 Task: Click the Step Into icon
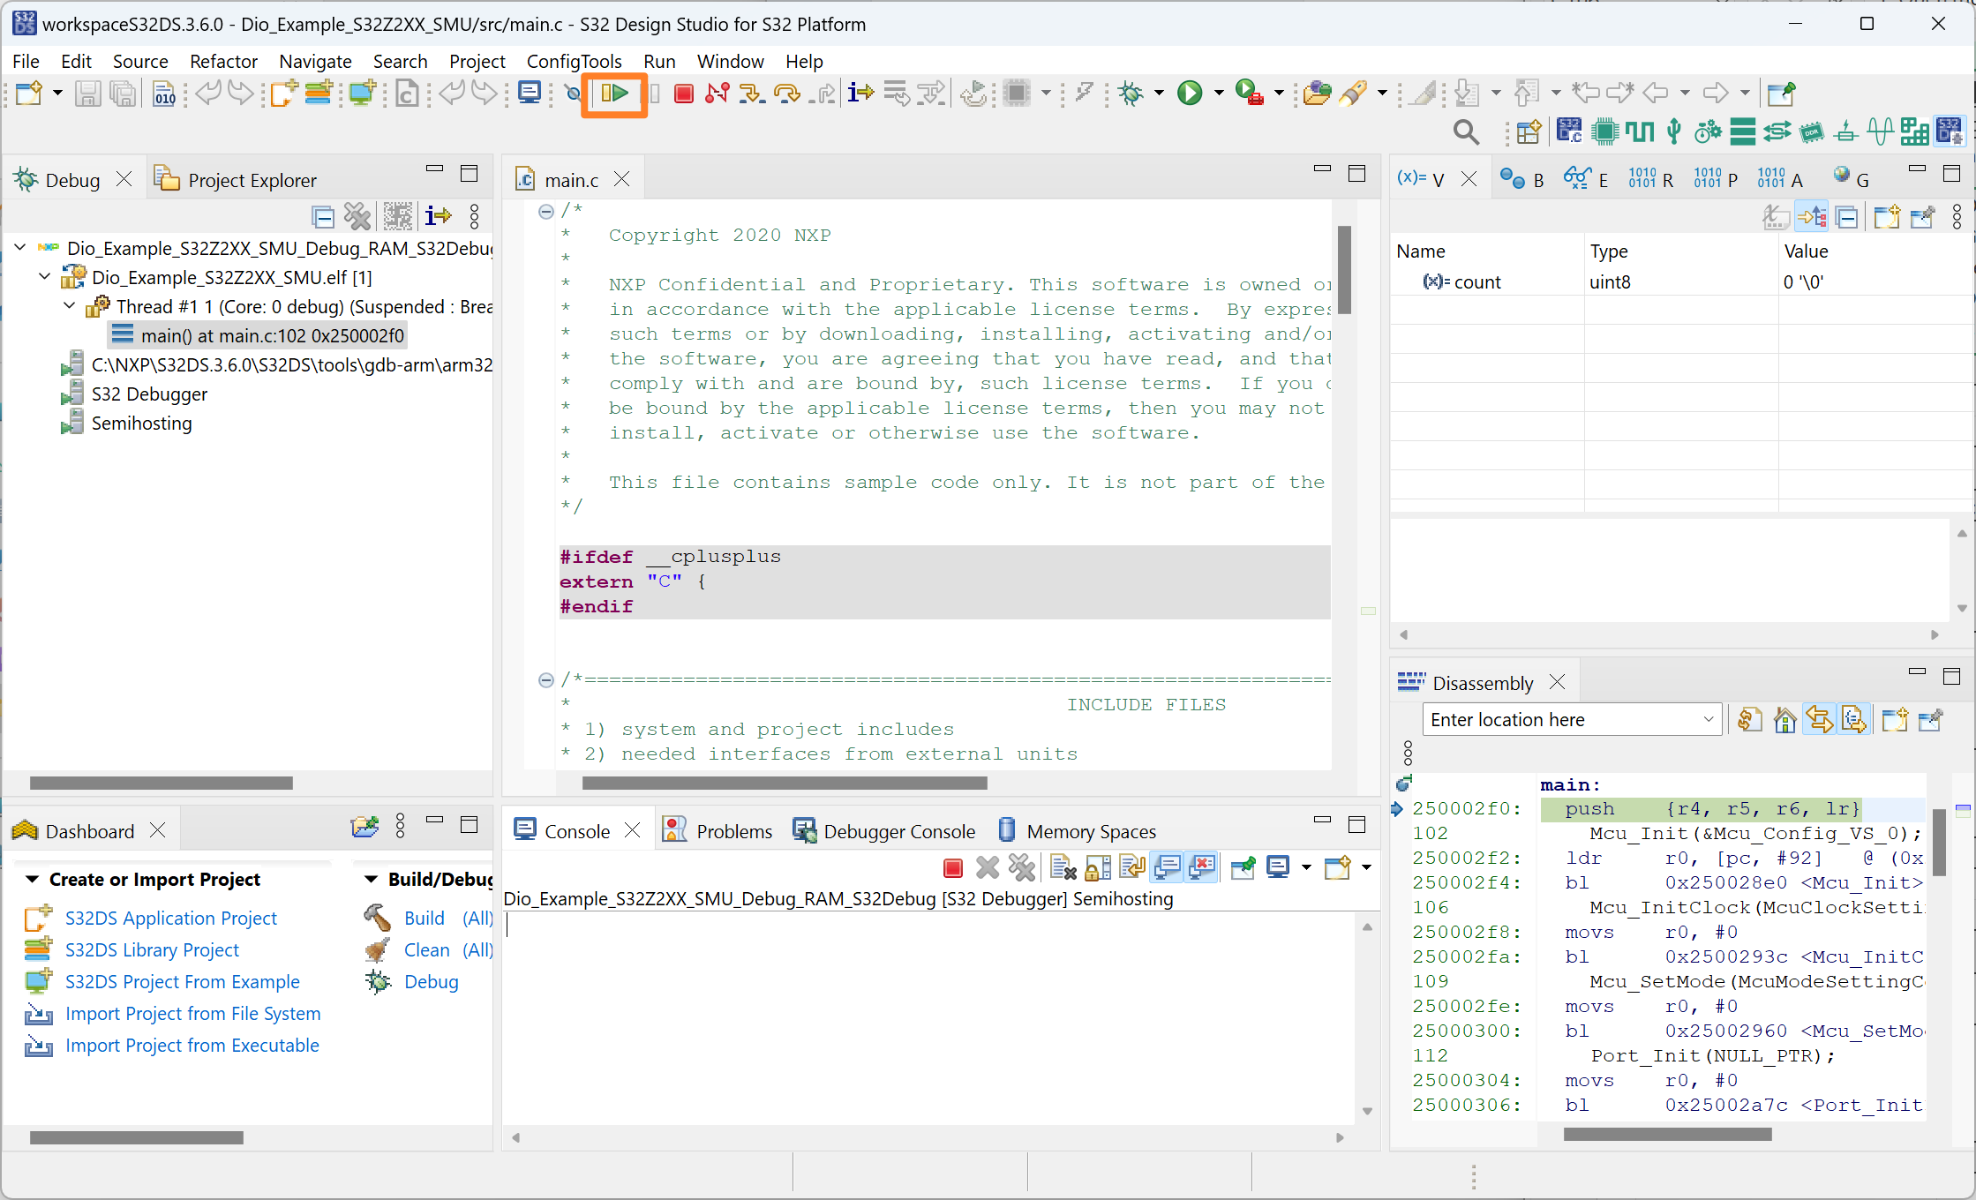[x=751, y=93]
